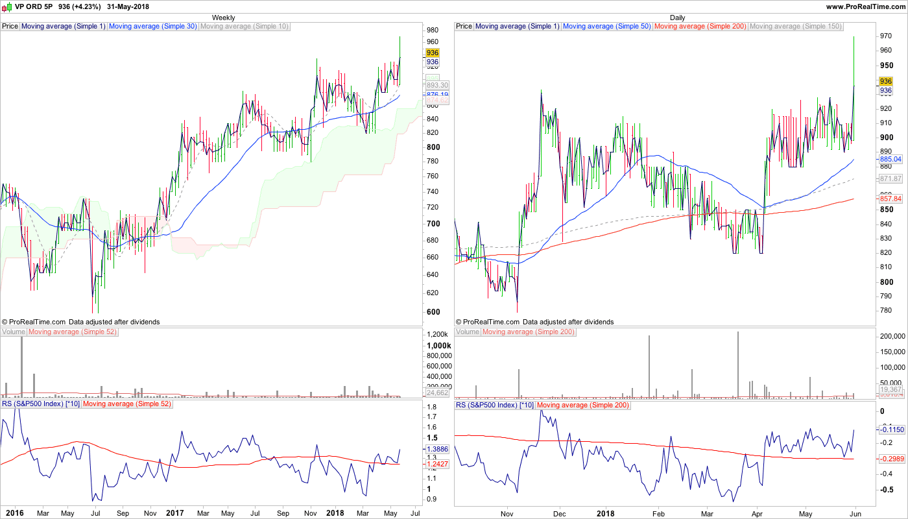Click Moving average (Simple 1) on Weekly chart
908x519 pixels.
63,27
